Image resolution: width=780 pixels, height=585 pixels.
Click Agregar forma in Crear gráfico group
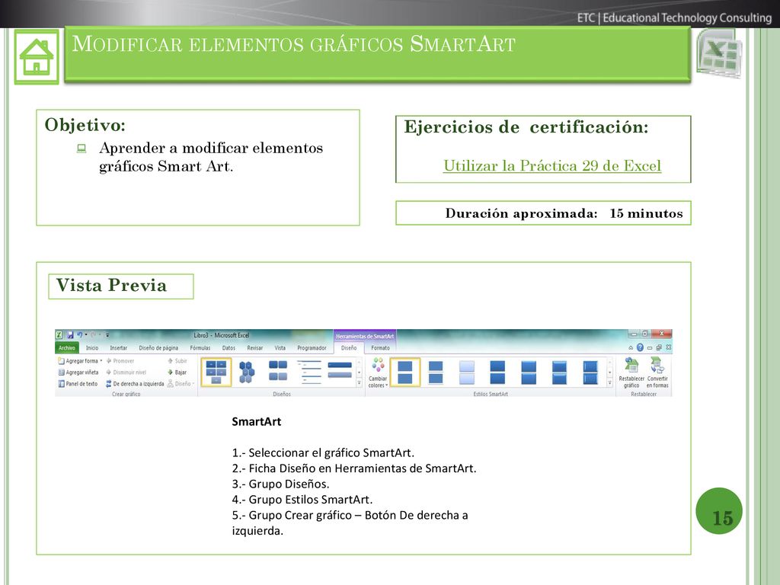pos(78,361)
